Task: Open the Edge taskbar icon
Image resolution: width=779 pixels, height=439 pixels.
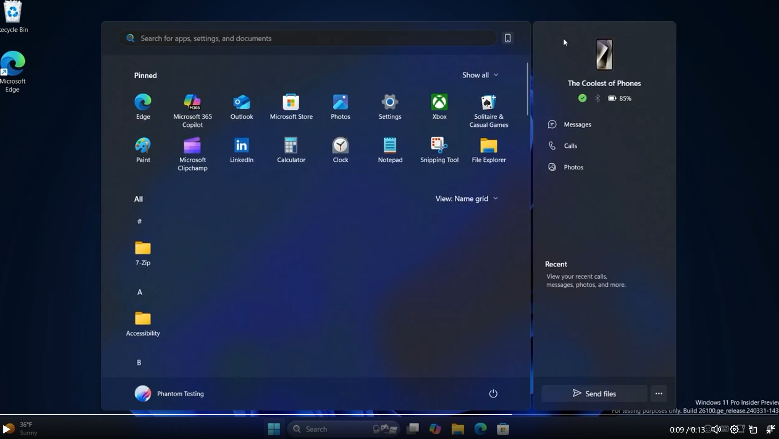Action: 480,429
